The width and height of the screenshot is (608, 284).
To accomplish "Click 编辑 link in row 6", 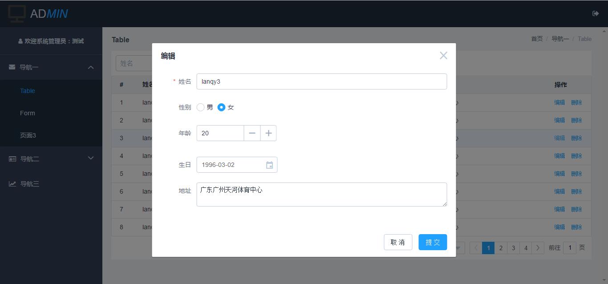I will pyautogui.click(x=559, y=191).
